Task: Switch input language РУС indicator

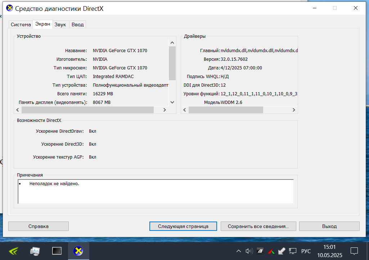Action: point(306,251)
